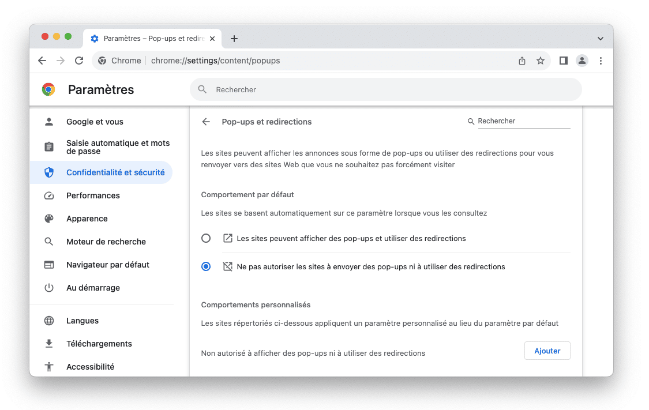
Task: Close the Paramètres tab
Action: point(212,39)
